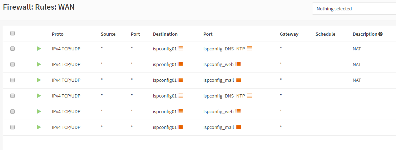Click the Description help question mark icon
The height and width of the screenshot is (150, 396).
[x=380, y=34]
